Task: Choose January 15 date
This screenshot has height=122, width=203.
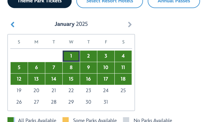Action: 71,79
